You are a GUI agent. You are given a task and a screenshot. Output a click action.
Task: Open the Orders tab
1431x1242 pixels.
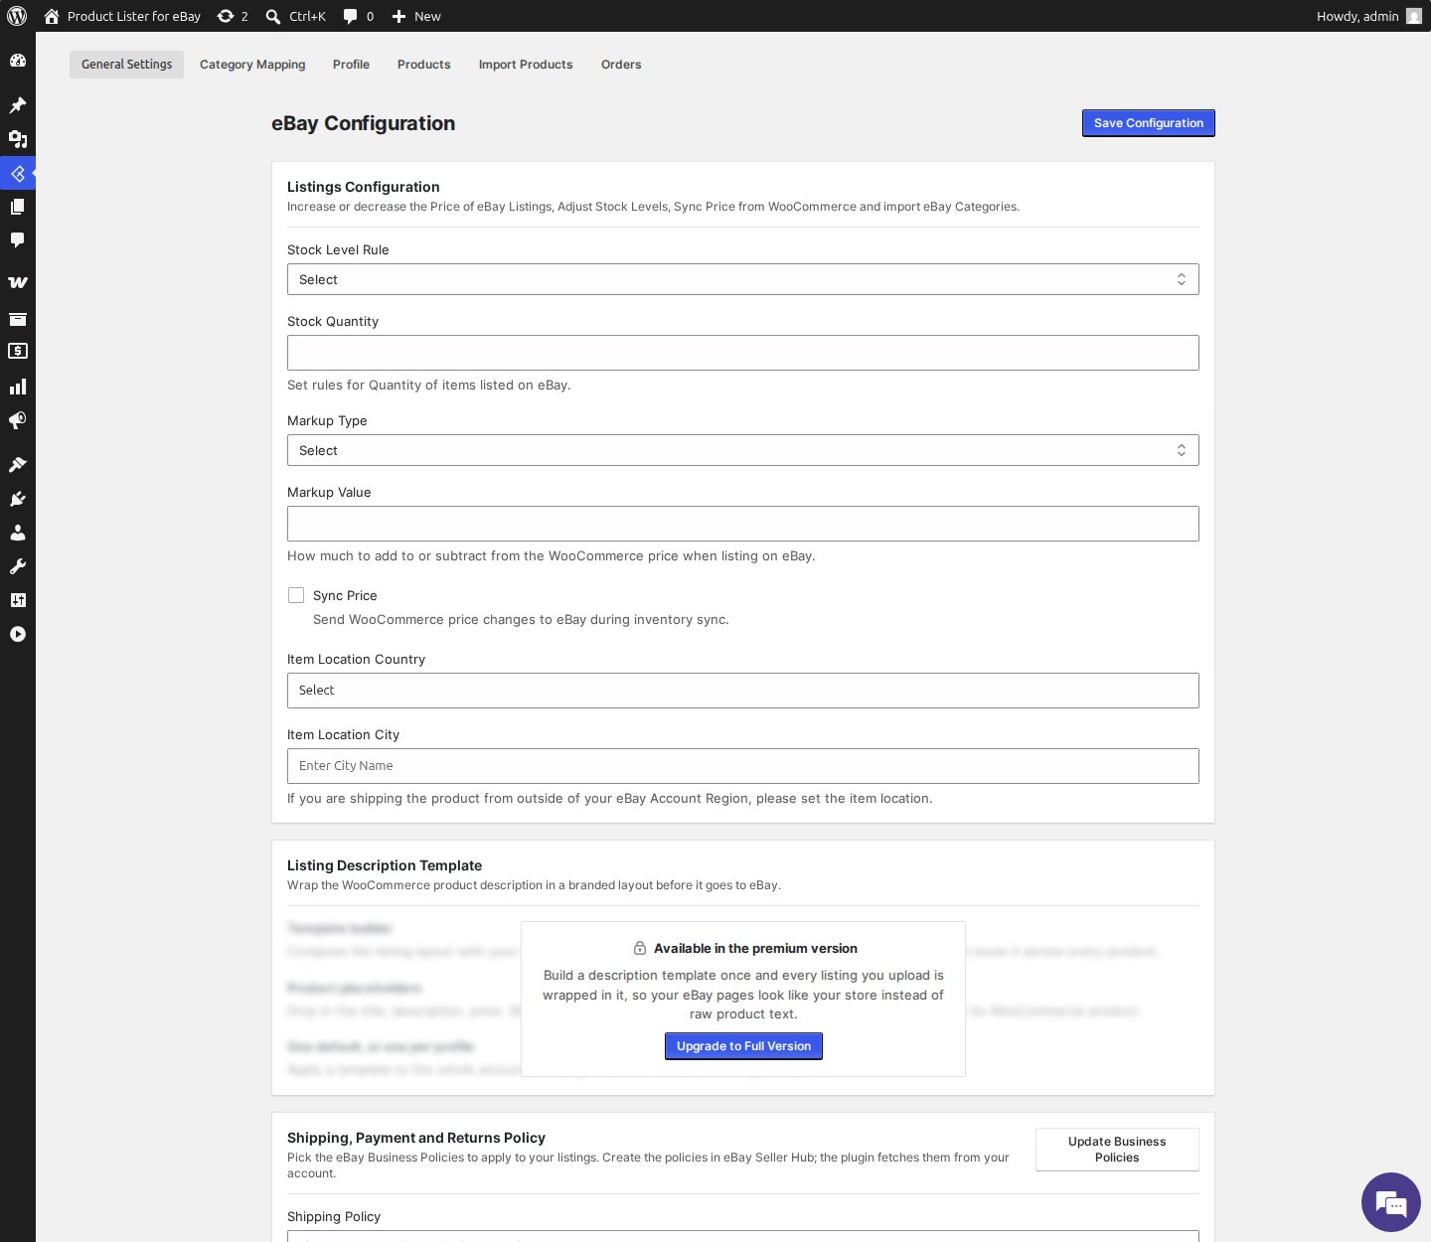tap(621, 65)
